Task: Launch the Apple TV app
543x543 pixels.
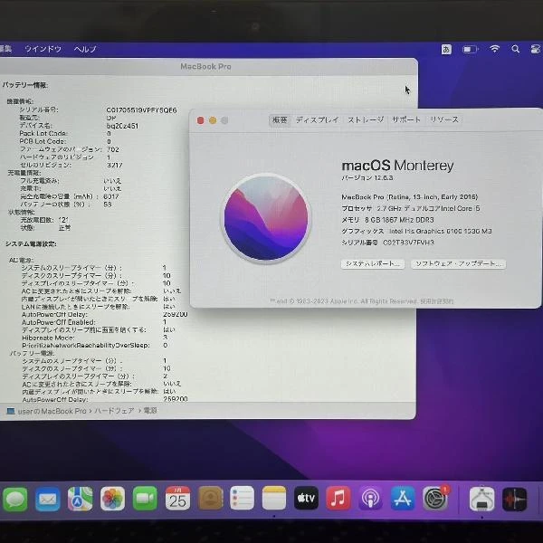Action: click(x=306, y=498)
